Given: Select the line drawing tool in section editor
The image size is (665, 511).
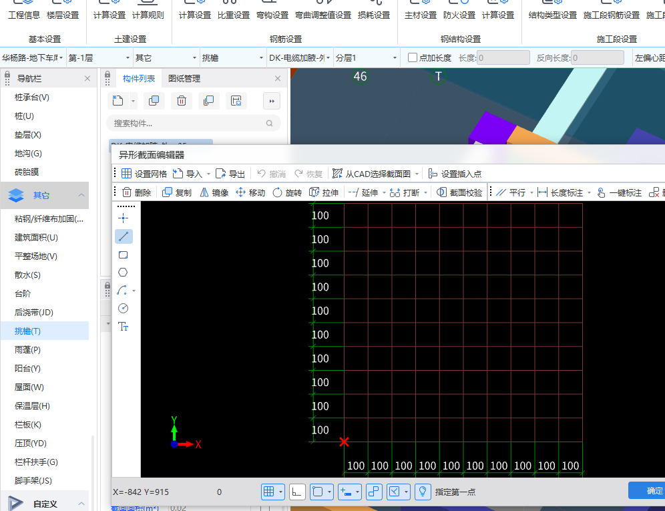Looking at the screenshot, I should [124, 236].
